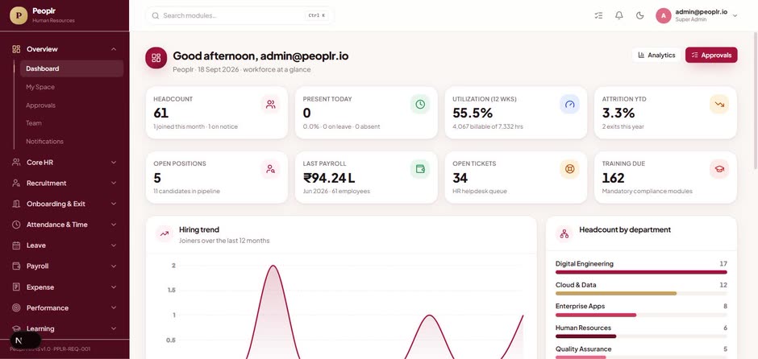The width and height of the screenshot is (758, 359).
Task: Open the Utilization 55.5% card
Action: click(516, 113)
